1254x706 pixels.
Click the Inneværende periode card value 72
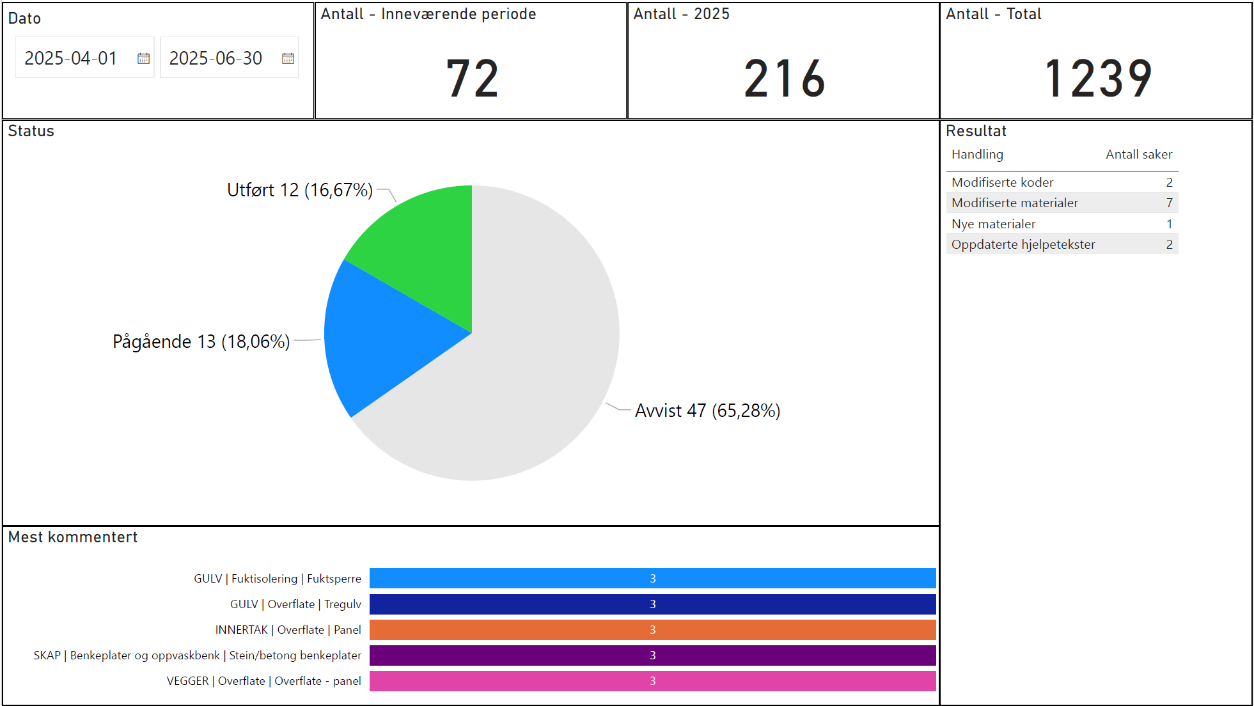pyautogui.click(x=472, y=79)
